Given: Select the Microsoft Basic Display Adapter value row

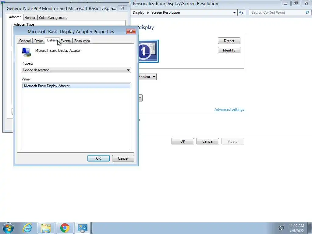Looking at the screenshot, I should pyautogui.click(x=76, y=86).
